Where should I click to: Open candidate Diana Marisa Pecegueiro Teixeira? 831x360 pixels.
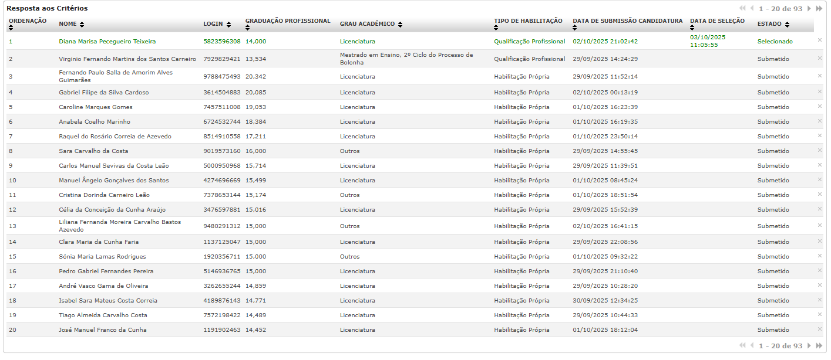tap(107, 42)
